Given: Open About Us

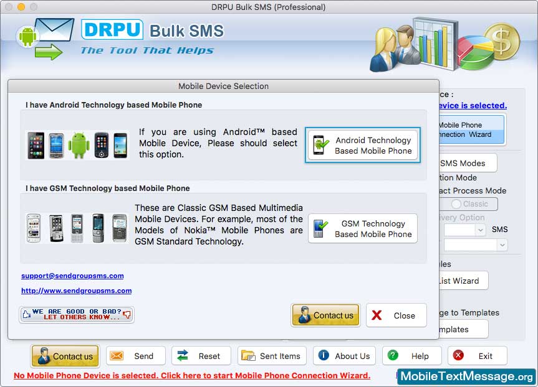Looking at the screenshot, I should click(x=344, y=356).
